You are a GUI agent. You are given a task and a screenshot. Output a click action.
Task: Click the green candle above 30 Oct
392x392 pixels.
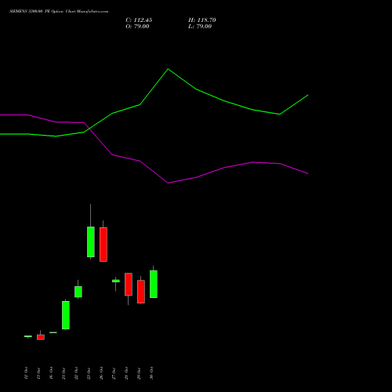click(154, 284)
